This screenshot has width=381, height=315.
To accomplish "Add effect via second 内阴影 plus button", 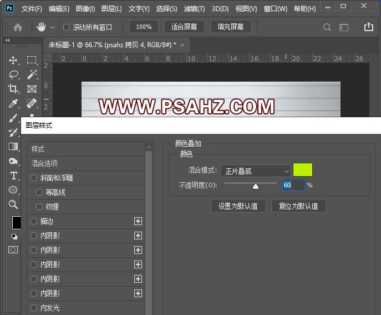I will pos(138,250).
